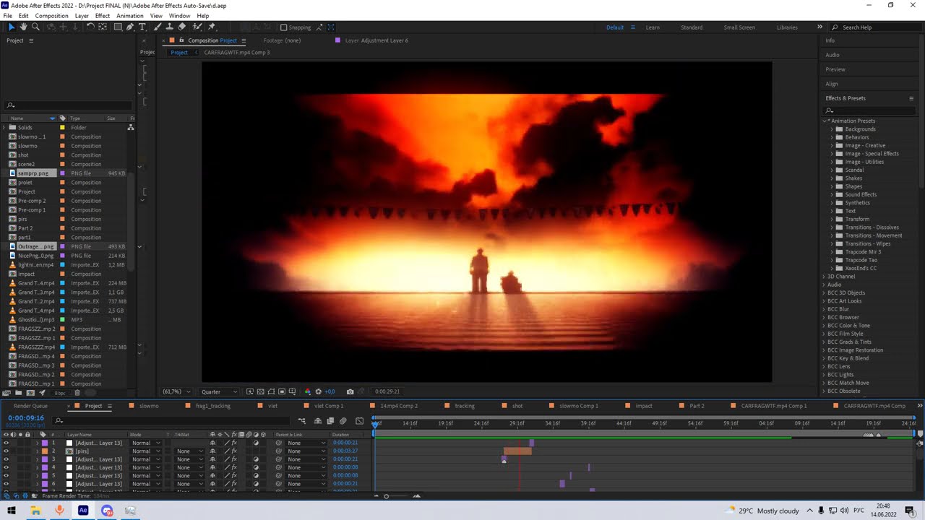This screenshot has width=925, height=520.
Task: Enable the Snapping checkbox
Action: (283, 27)
